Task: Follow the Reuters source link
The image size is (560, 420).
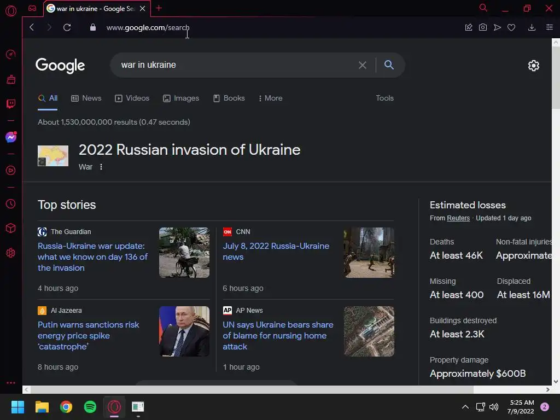Action: coord(458,218)
